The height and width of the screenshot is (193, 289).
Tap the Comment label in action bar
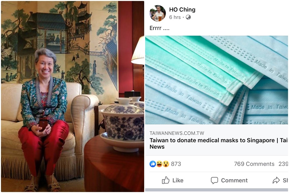pyautogui.click(x=234, y=180)
